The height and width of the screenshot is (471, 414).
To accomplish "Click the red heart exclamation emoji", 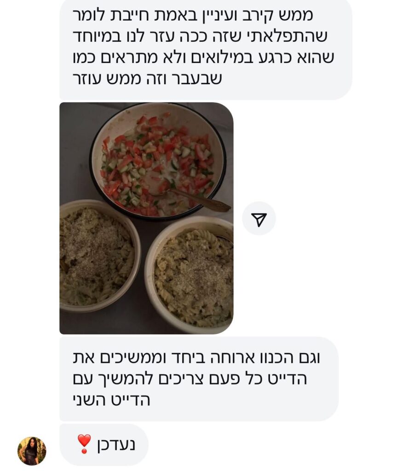I will pyautogui.click(x=84, y=444).
